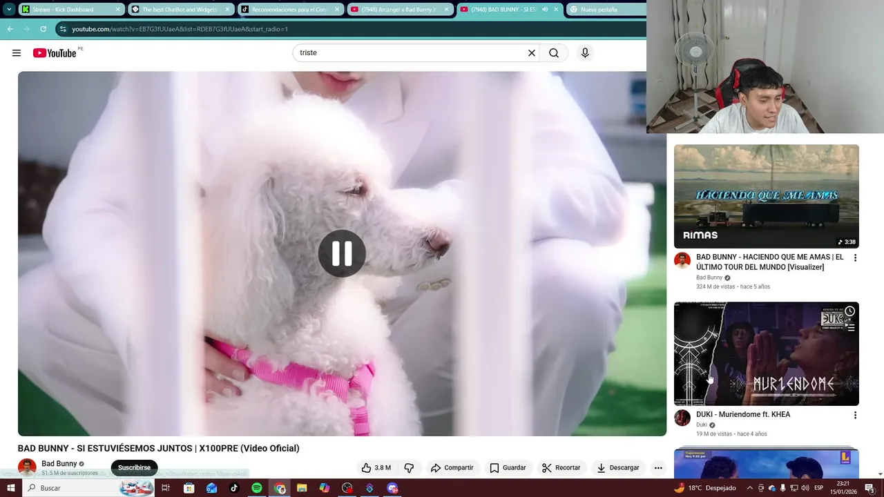The width and height of the screenshot is (884, 497).
Task: Open HACIENDO QUE ME AMAS video thumbnail
Action: [x=767, y=196]
